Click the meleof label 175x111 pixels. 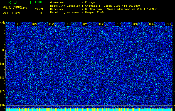point(39,9)
